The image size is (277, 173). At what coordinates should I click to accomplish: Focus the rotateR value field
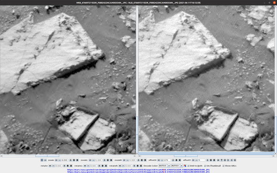point(129,166)
